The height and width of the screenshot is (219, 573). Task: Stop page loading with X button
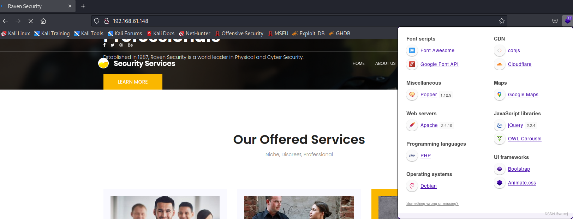[x=31, y=21]
